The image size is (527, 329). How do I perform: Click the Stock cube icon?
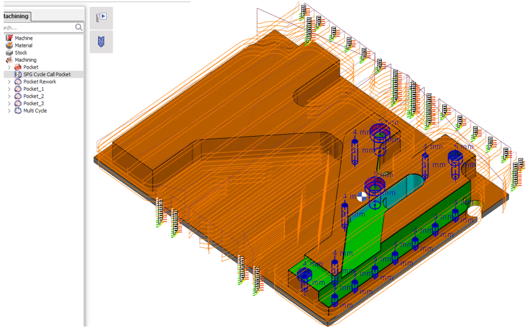[9, 53]
